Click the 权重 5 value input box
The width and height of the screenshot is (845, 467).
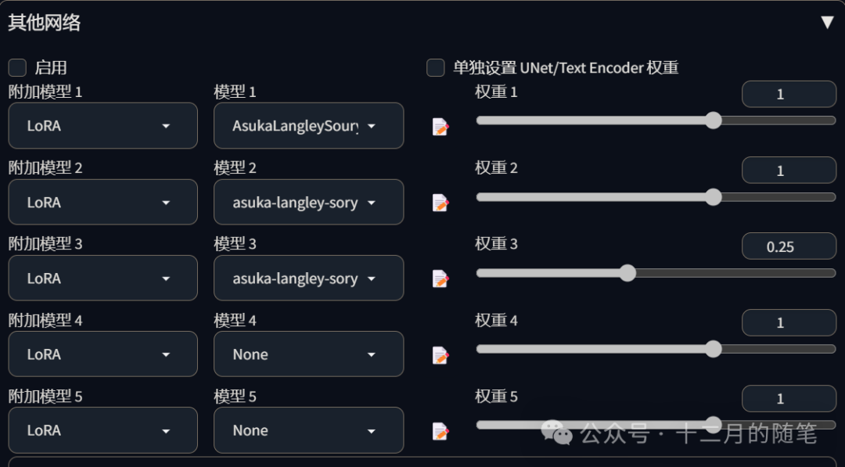pos(788,398)
